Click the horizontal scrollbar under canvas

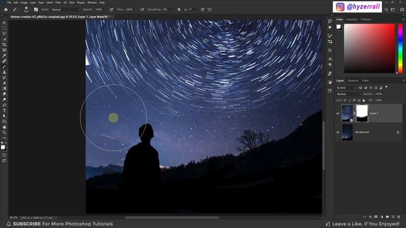tap(172, 218)
